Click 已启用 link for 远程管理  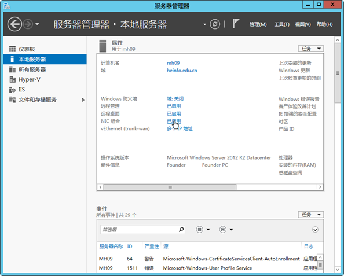coord(174,106)
